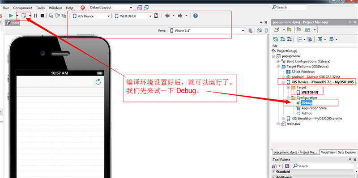358x178 pixels.
Task: Click the Tool Palette search field
Action: [323, 166]
